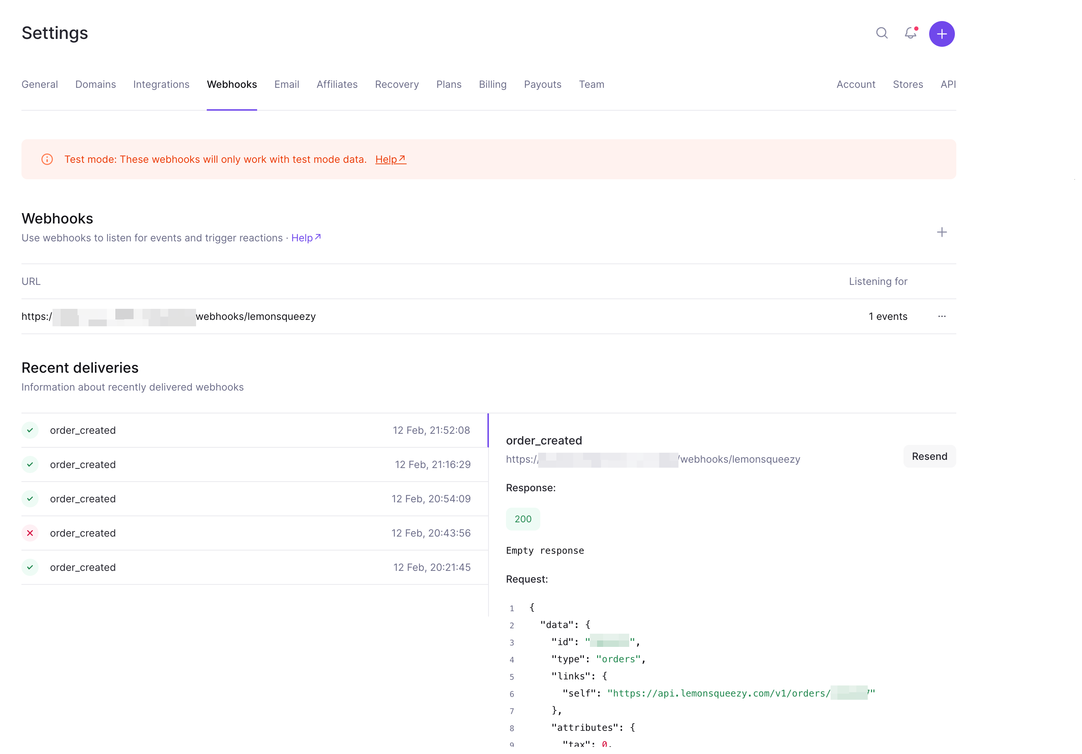Screen dimensions: 1082x754
Task: Add a new webhook with plus icon
Action: click(941, 232)
